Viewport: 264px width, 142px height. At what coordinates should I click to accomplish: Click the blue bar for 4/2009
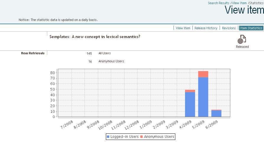(190, 104)
